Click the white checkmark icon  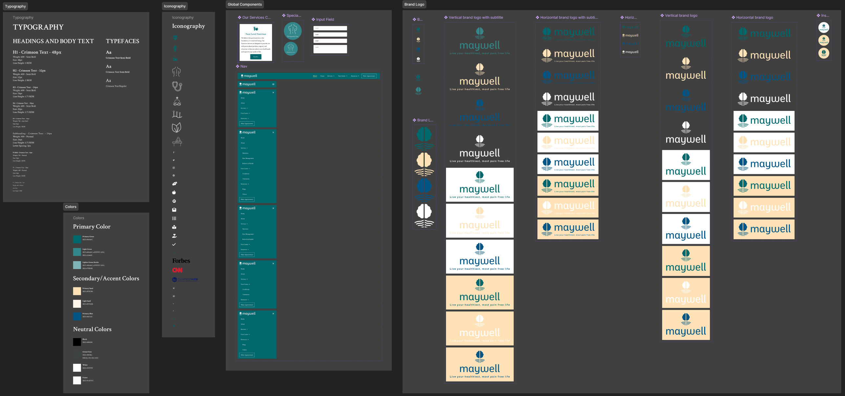(x=174, y=244)
